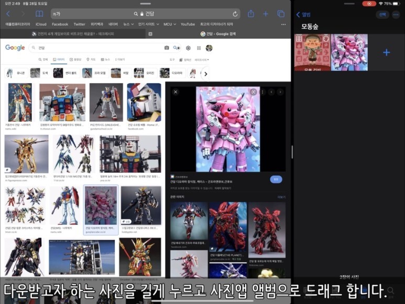Viewport: 405px width, 304px height.
Task: Open the gold Gundam figure thumbnail
Action: coord(26,154)
